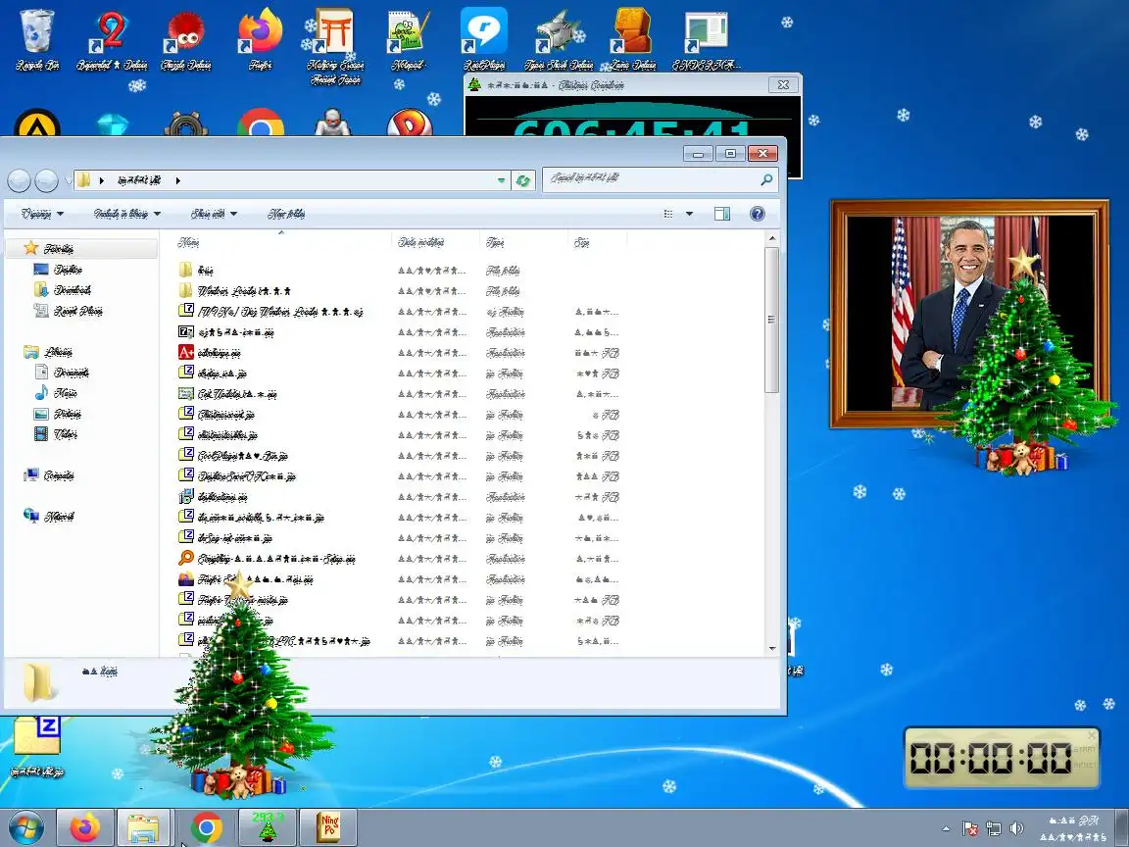Select the Windows Loader folder row

(x=400, y=291)
